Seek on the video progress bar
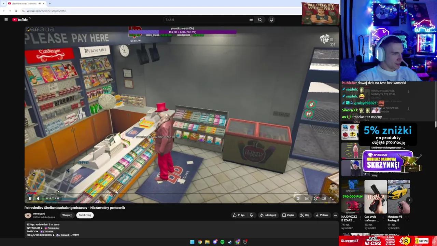437x246 pixels. tap(181, 193)
